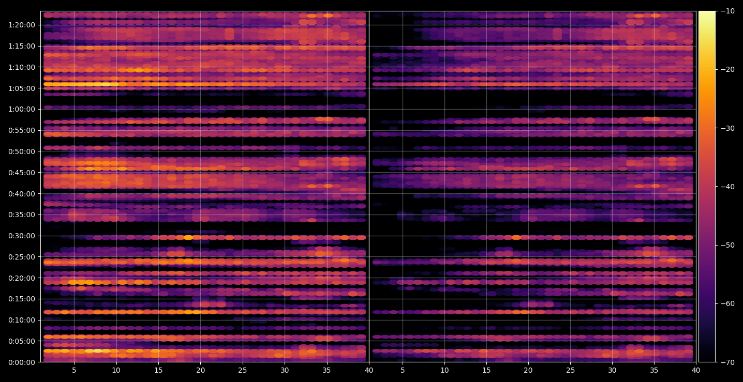Click the inferno colorbar gradient strip

(x=707, y=187)
